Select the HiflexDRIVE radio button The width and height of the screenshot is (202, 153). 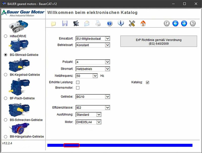click(6, 36)
